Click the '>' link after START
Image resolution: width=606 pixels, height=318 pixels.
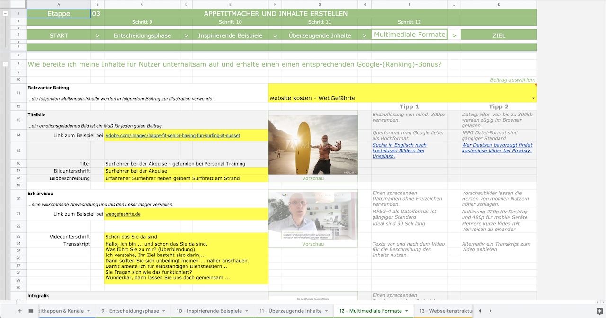[98, 35]
